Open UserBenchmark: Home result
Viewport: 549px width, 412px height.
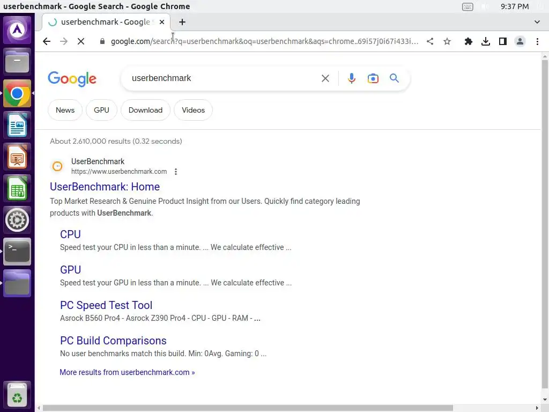pos(105,187)
